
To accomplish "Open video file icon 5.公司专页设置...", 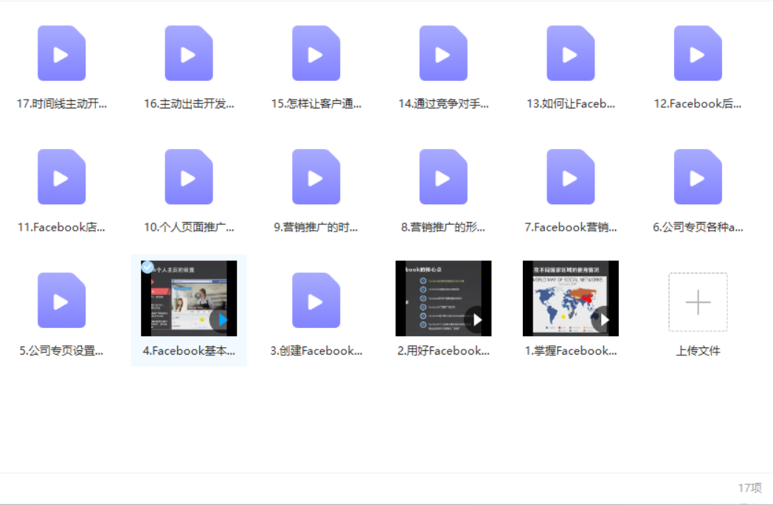I will tap(62, 301).
